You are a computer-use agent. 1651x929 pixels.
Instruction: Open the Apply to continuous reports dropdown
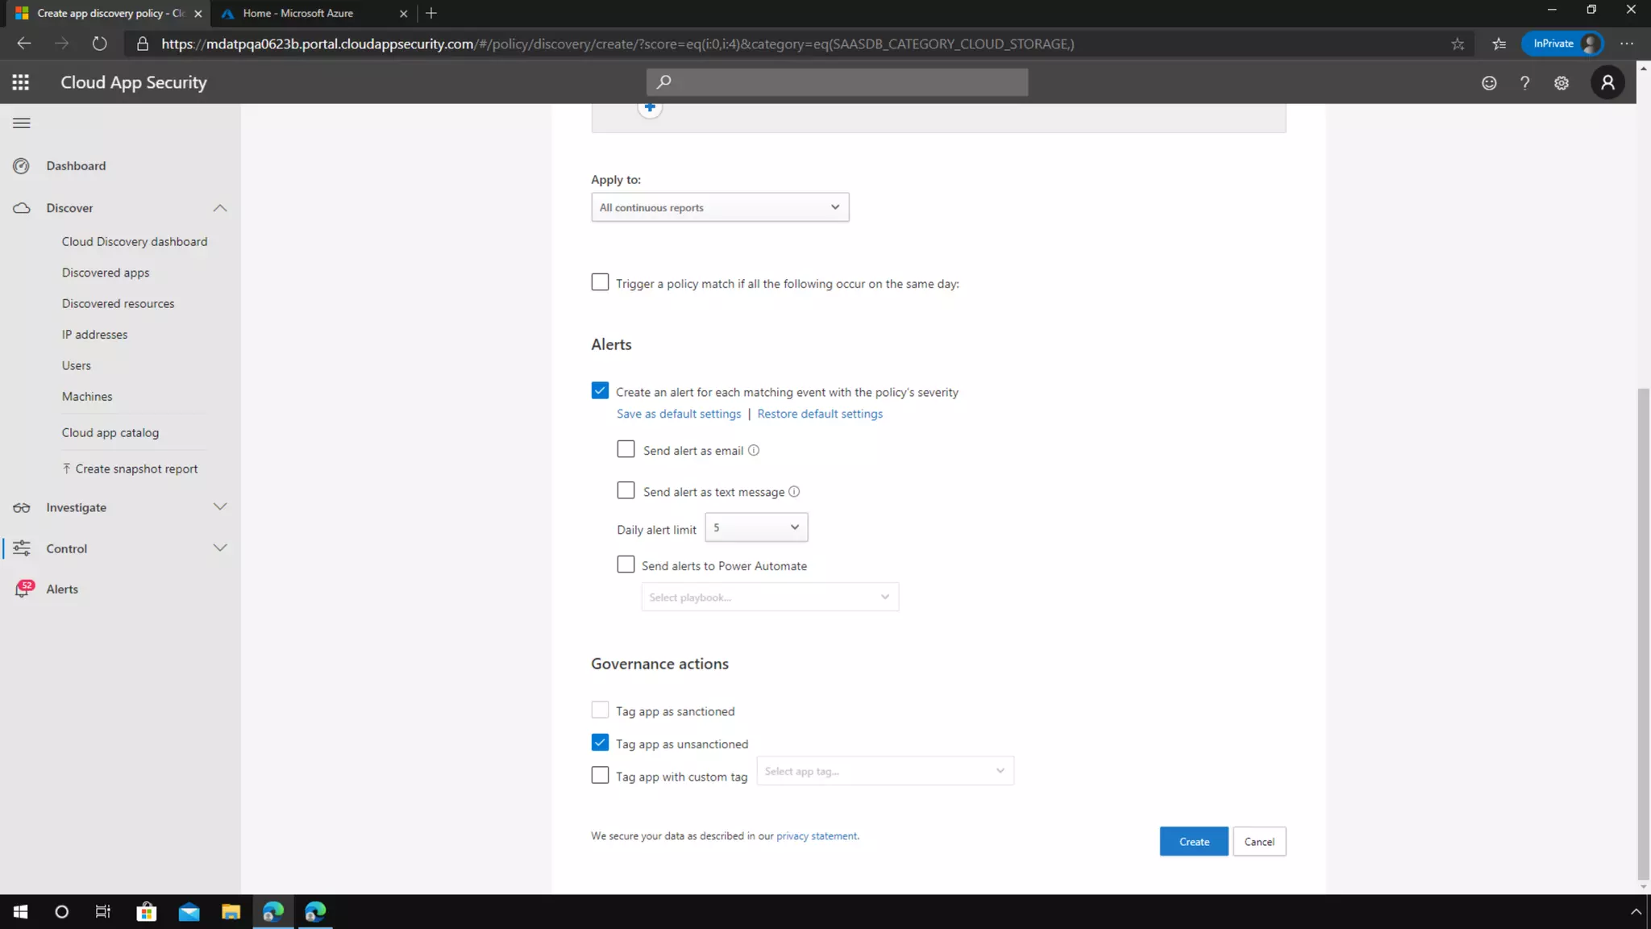pos(719,207)
